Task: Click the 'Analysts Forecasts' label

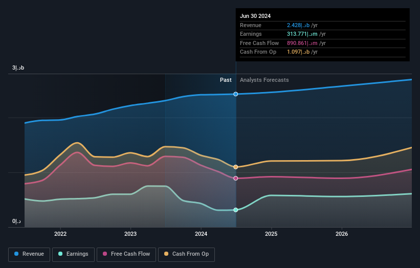Action: click(x=264, y=80)
